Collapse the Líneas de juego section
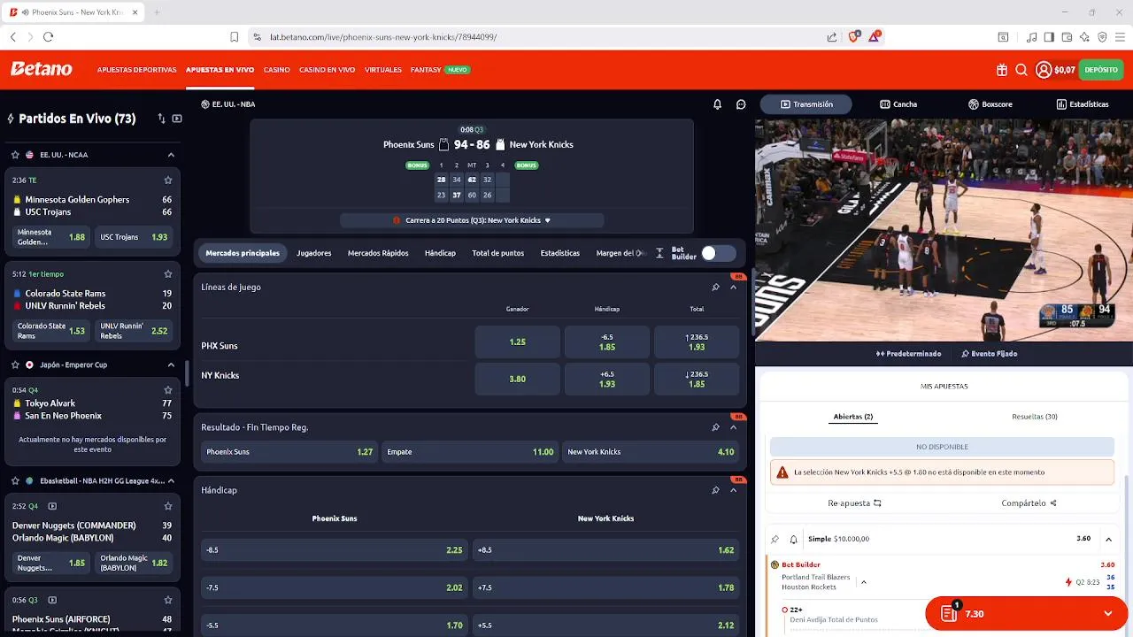The image size is (1133, 637). point(733,287)
